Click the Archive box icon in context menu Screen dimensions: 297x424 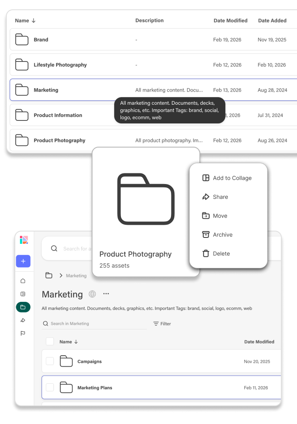[206, 234]
